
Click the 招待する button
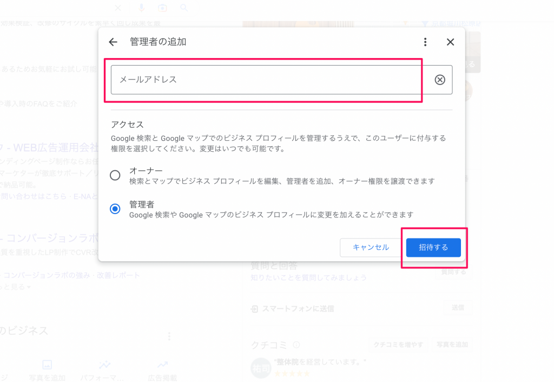point(433,248)
